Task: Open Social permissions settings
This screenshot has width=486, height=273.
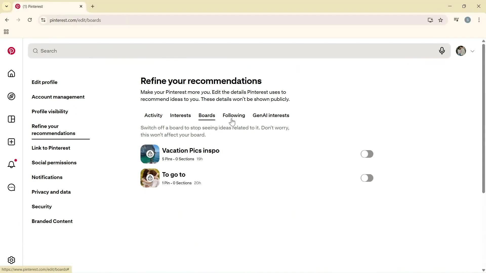Action: (54, 163)
